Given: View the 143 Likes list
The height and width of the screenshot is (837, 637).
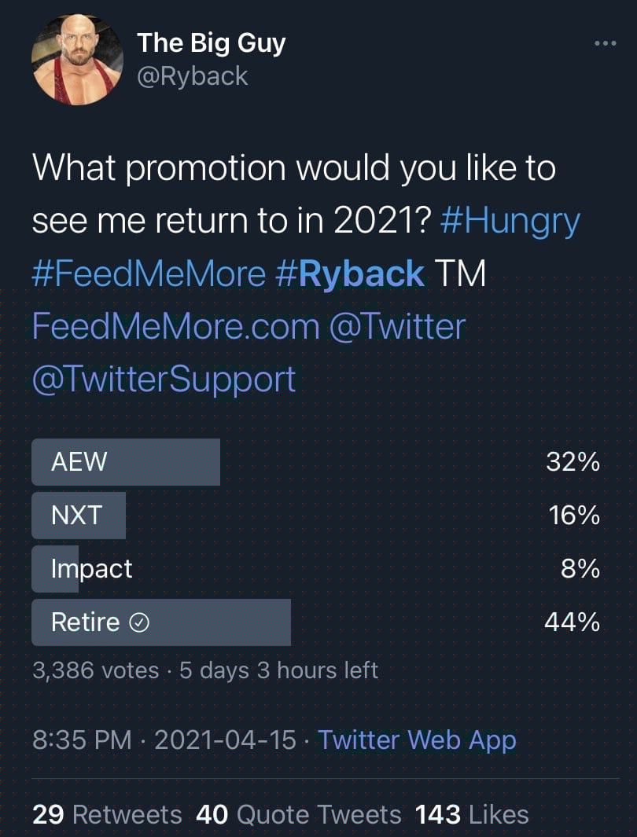Looking at the screenshot, I should [x=472, y=815].
